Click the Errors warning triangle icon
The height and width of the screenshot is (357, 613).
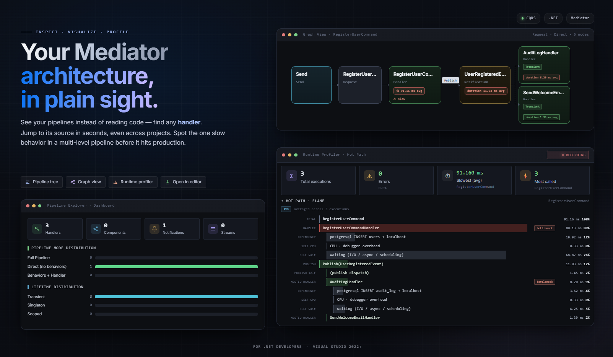tap(370, 176)
